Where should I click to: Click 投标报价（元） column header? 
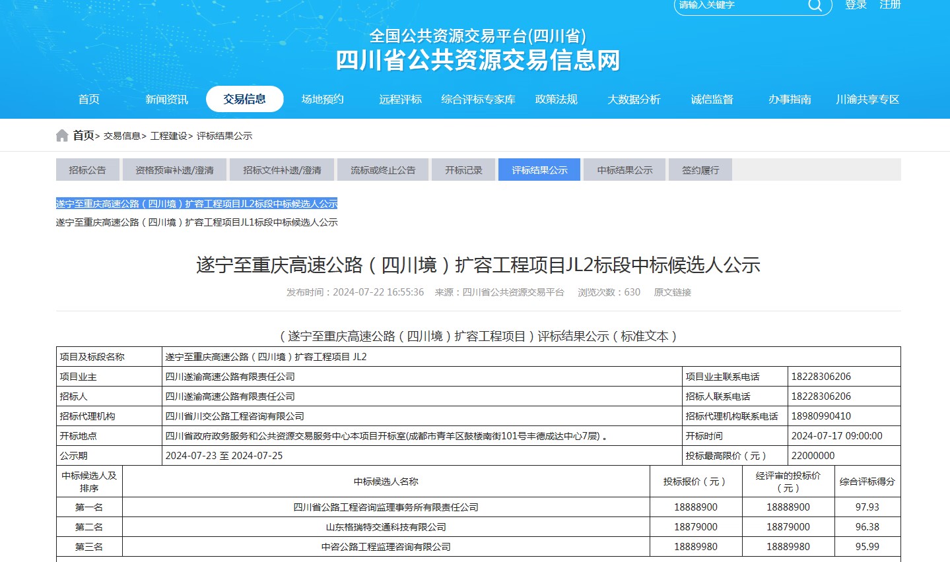point(696,482)
